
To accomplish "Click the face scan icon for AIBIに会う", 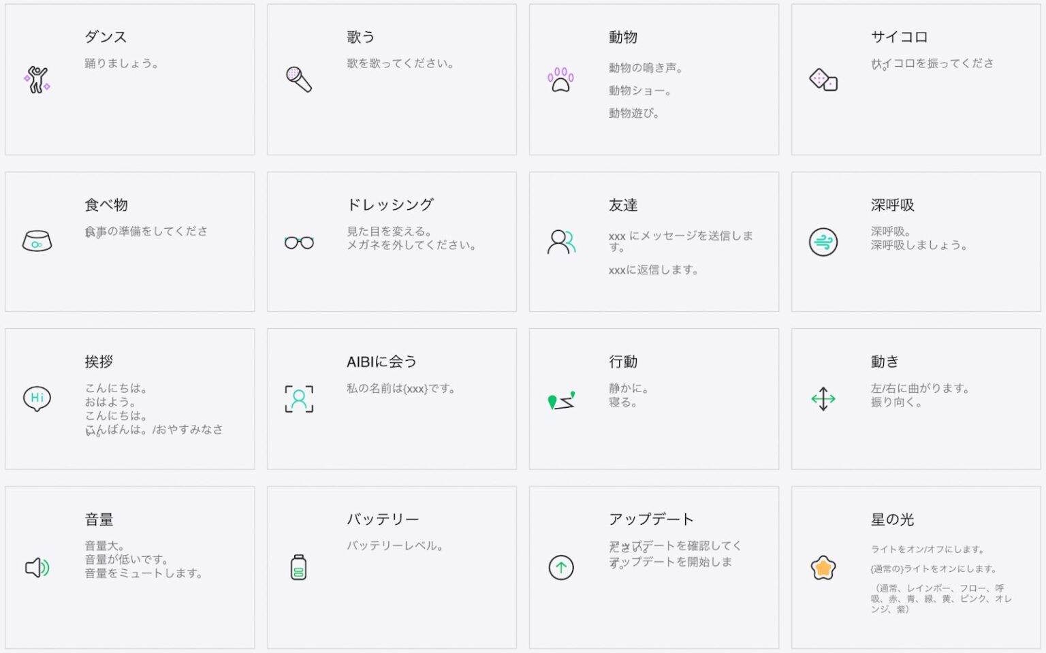I will [299, 399].
